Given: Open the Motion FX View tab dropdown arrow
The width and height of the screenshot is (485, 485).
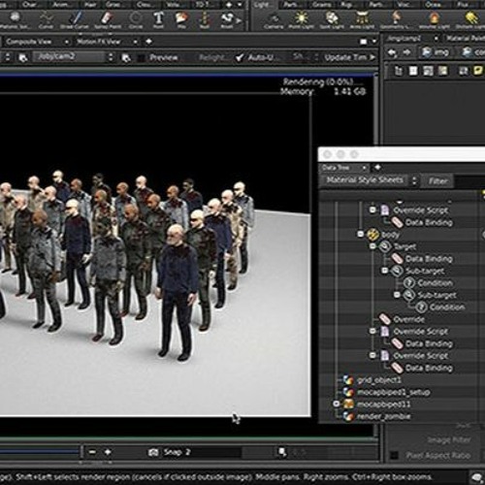Looking at the screenshot, I should (135, 42).
